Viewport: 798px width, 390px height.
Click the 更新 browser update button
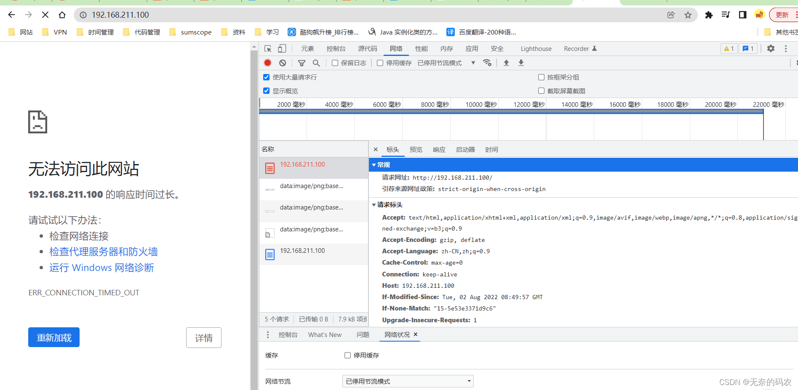[782, 15]
